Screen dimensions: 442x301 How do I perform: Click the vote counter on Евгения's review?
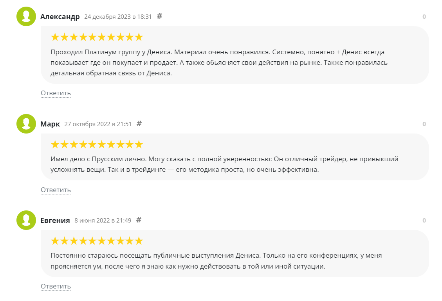click(424, 221)
